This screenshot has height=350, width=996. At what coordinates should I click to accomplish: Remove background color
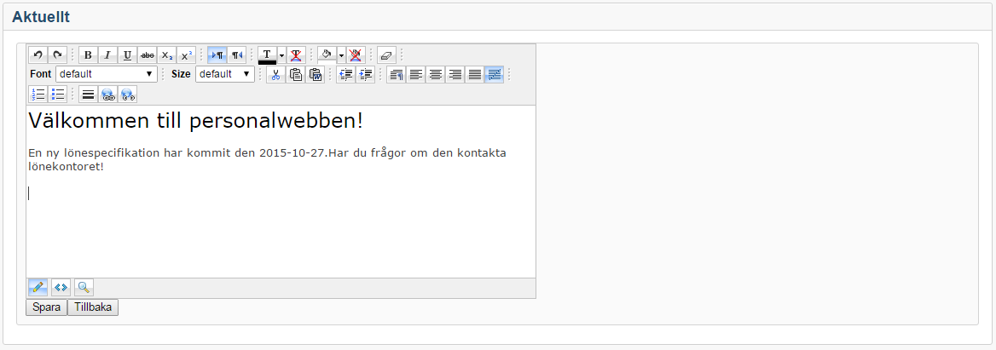pos(356,55)
